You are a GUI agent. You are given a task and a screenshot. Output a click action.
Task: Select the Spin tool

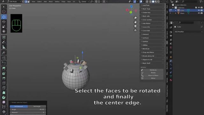click(x=4, y=97)
